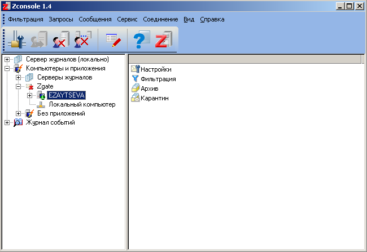Image resolution: width=367 pixels, height=252 pixels.
Task: Click the Карантин mail icon
Action: coord(136,98)
